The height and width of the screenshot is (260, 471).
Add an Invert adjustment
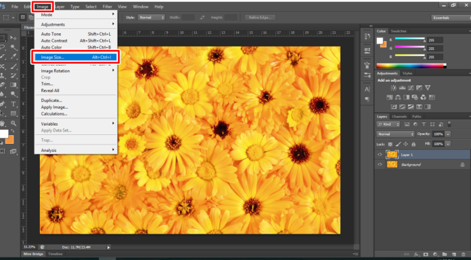pos(393,107)
